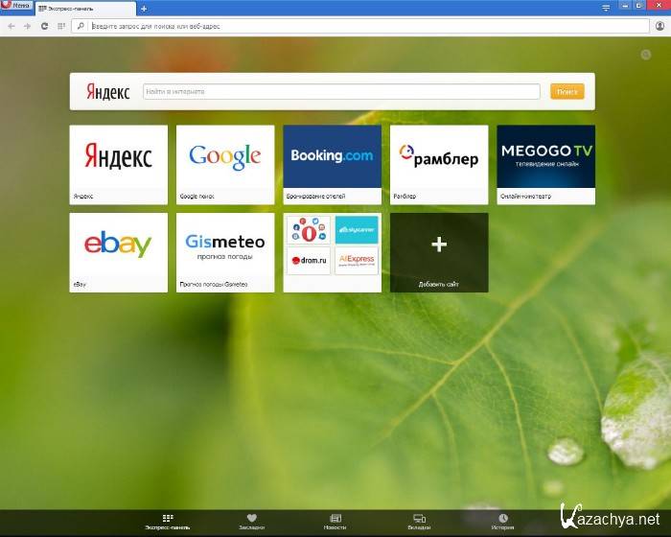This screenshot has height=537, width=671.
Task: Click the Добавить сайт plus tile
Action: click(x=439, y=247)
